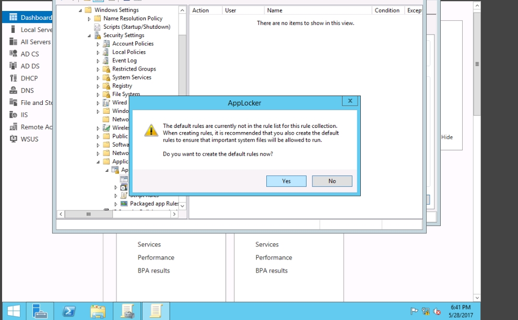Expand System Services node

pyautogui.click(x=98, y=78)
